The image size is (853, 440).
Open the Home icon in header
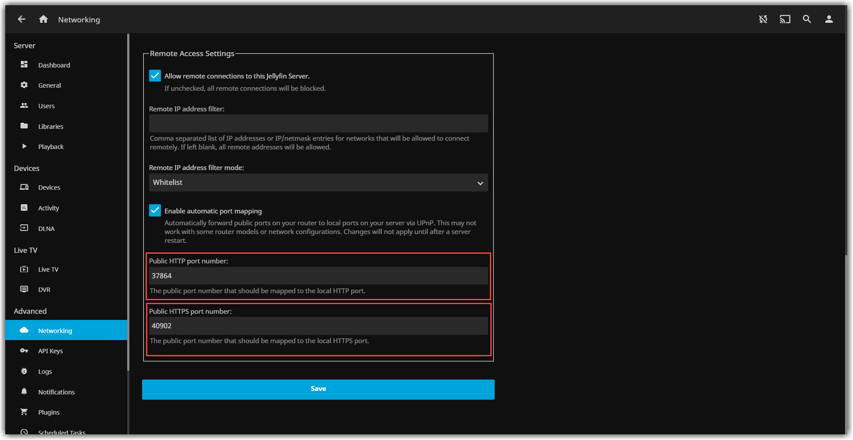pyautogui.click(x=43, y=19)
